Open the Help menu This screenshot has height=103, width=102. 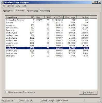[24, 6]
